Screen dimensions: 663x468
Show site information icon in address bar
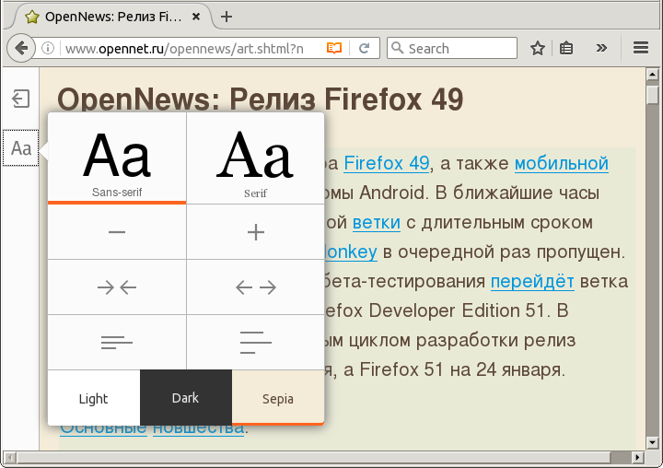tap(48, 48)
